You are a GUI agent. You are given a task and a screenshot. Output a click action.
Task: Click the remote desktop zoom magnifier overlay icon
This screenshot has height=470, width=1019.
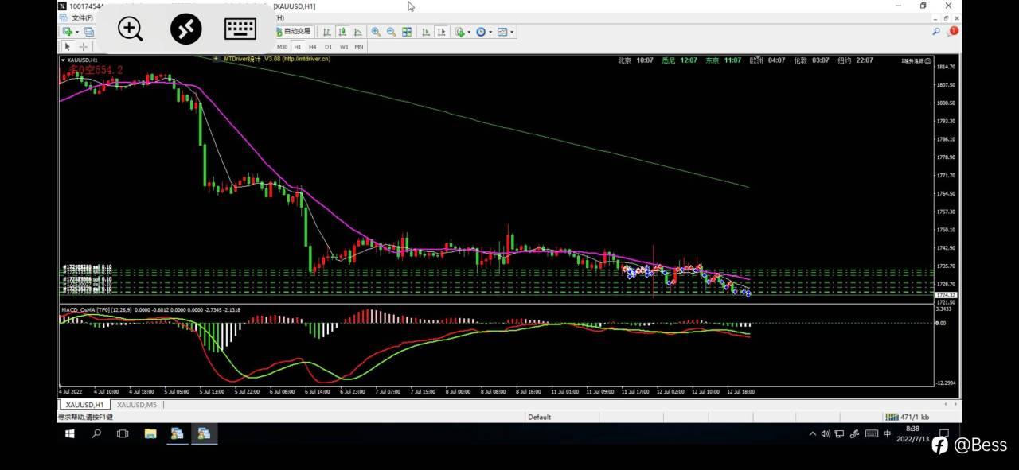pos(131,29)
